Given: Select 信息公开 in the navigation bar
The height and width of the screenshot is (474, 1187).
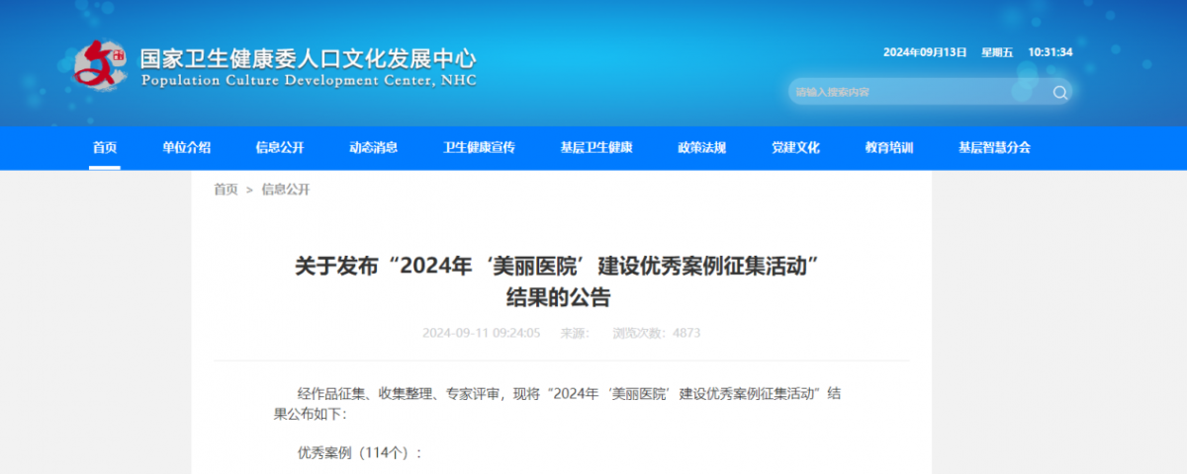Looking at the screenshot, I should click(x=280, y=148).
